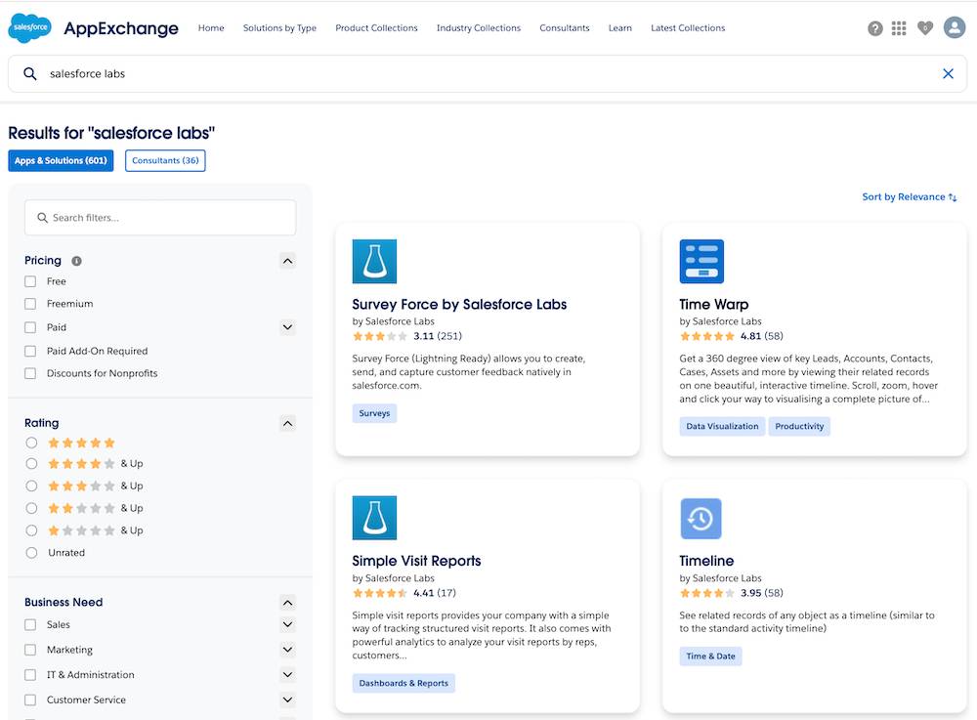Click the Salesforce cloud logo
Viewport: 977px width, 720px height.
(29, 27)
